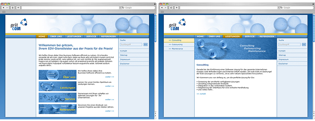Click vertical scrollbar thumb in left browser
Screen dimensions: 315x121
point(155,28)
